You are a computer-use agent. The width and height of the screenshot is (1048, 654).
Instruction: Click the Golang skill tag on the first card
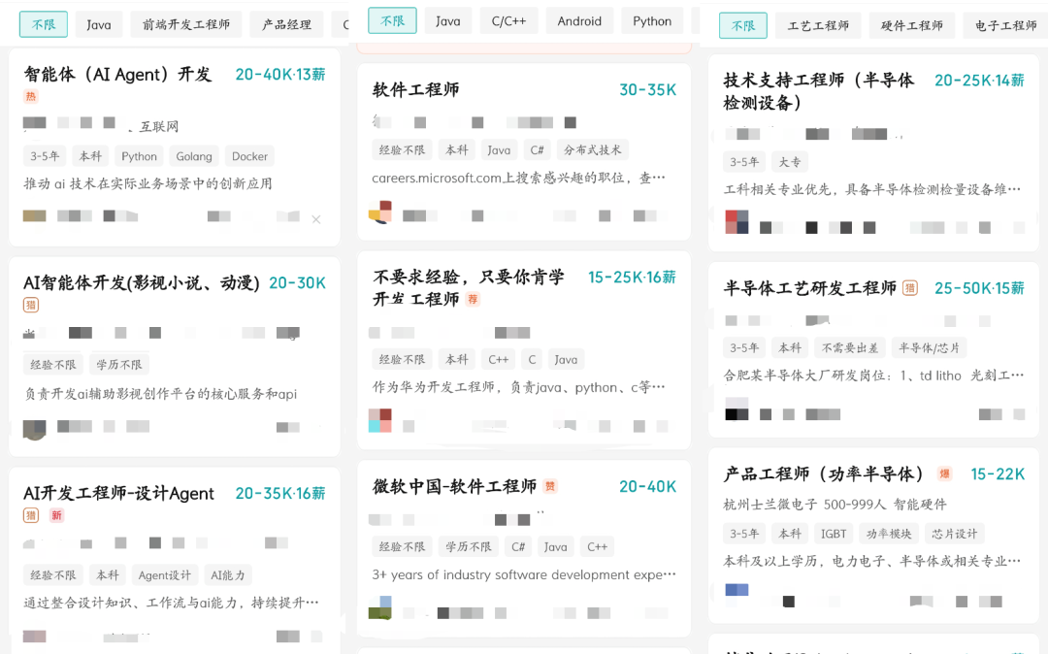(x=193, y=155)
